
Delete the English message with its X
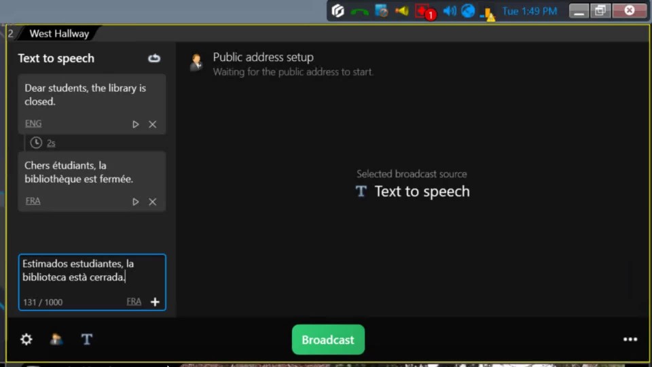[153, 124]
